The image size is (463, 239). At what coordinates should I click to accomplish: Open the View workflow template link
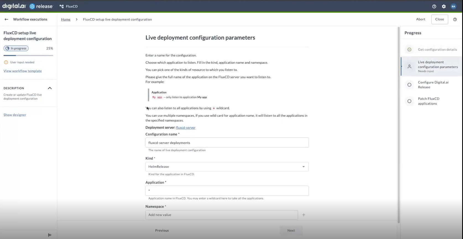23,71
